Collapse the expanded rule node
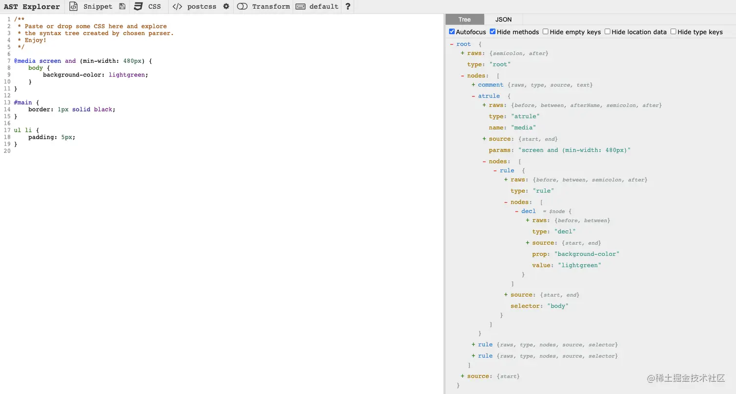The height and width of the screenshot is (394, 736). (x=495, y=171)
